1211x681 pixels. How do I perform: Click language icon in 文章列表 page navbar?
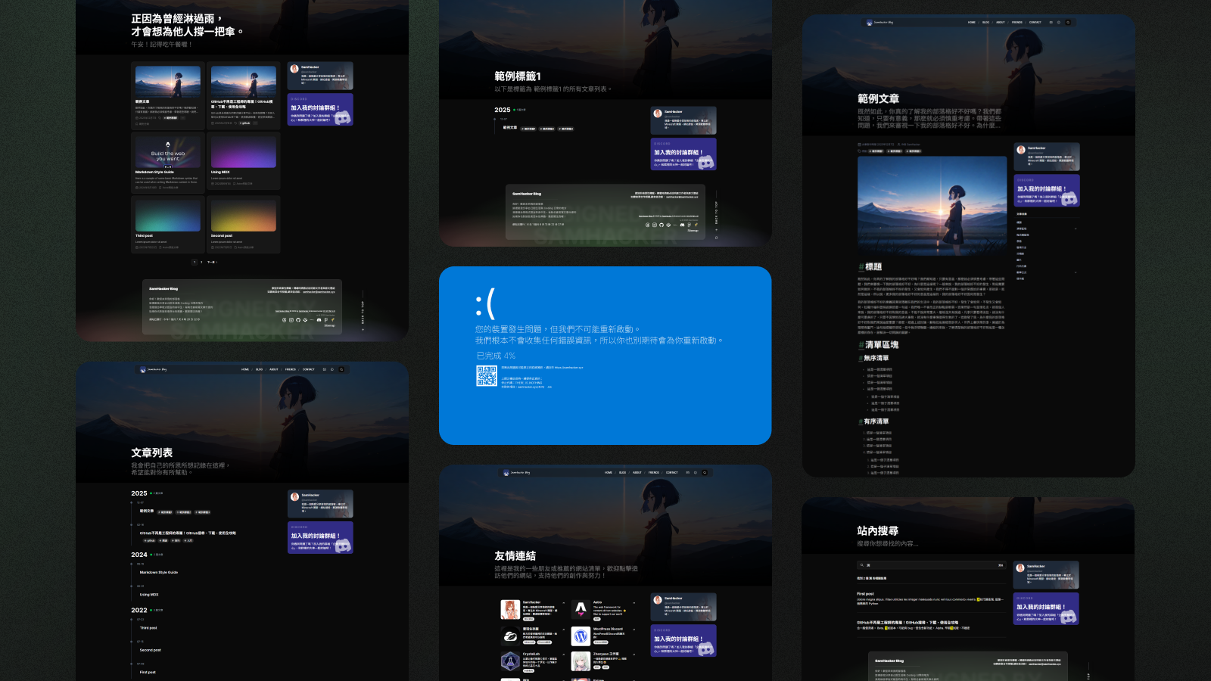click(324, 369)
